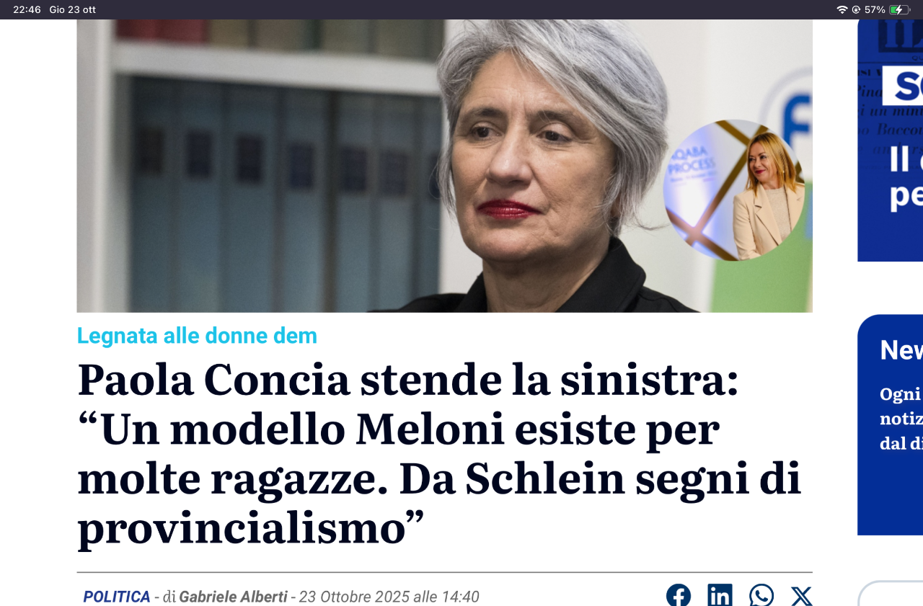Screen dimensions: 923x606
Task: Tap the 57% battery percentage
Action: coord(875,9)
